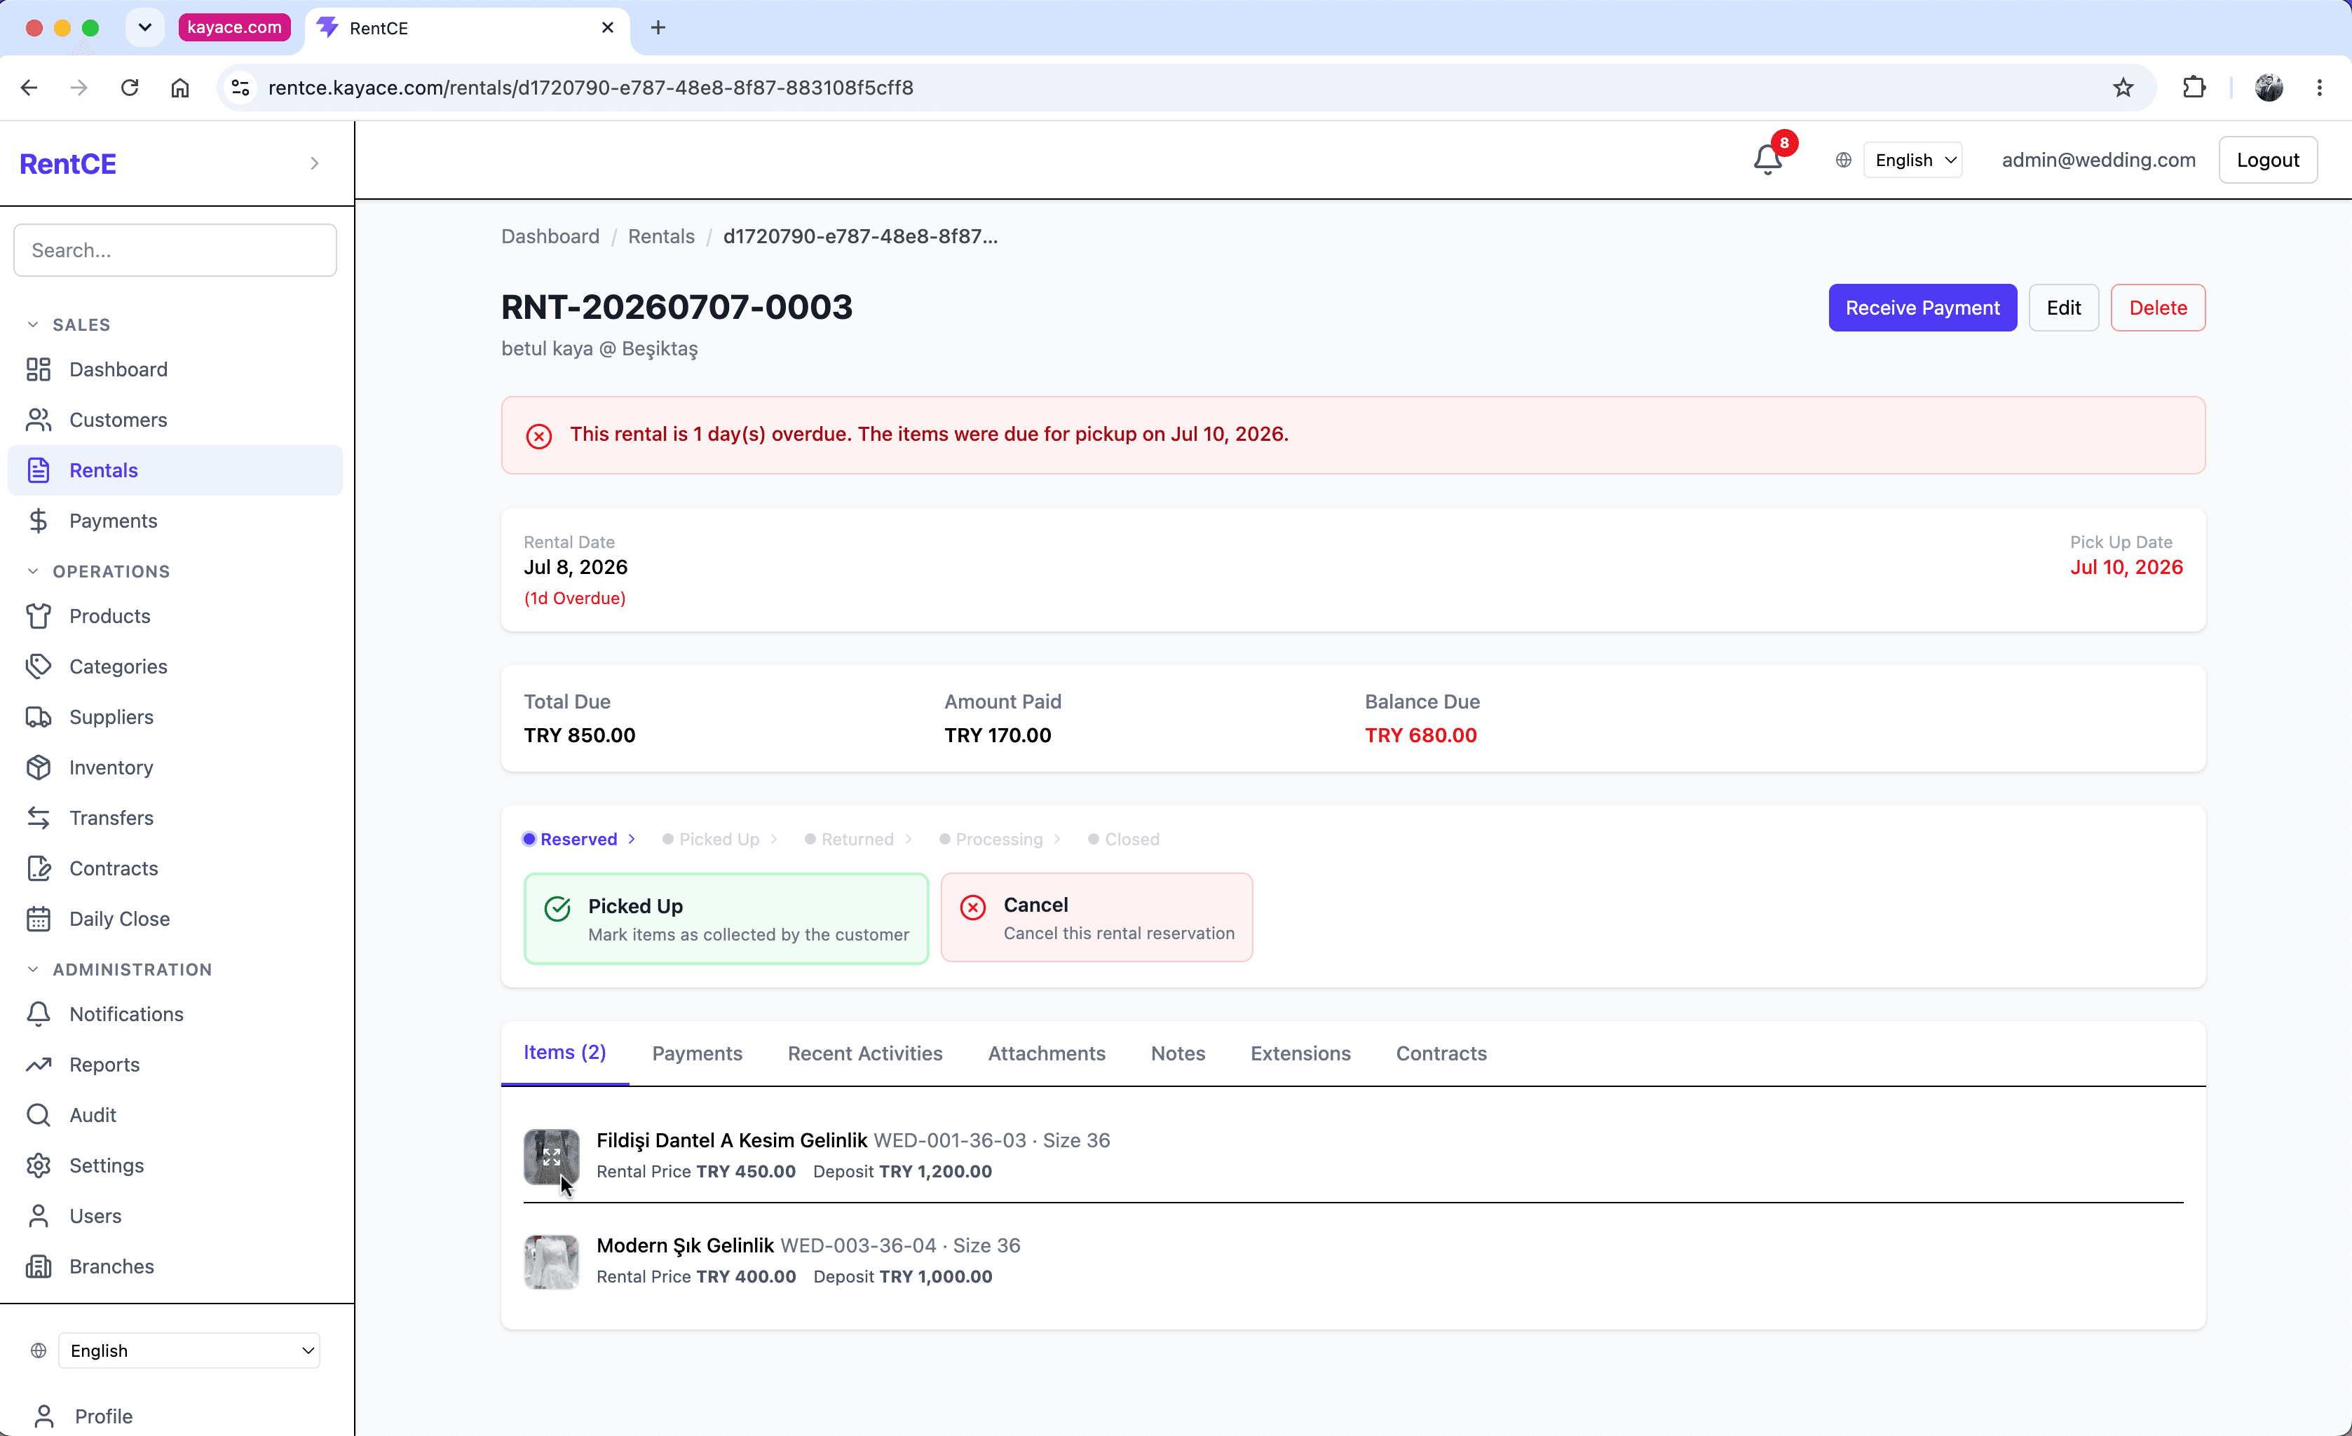Screen dimensions: 2352x1436
Task: Collapse the ADMINISTRATION section
Action: [x=34, y=969]
